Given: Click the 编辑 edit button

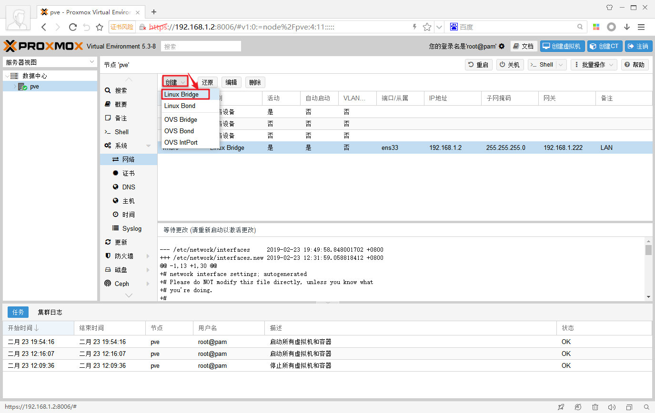Looking at the screenshot, I should click(231, 82).
